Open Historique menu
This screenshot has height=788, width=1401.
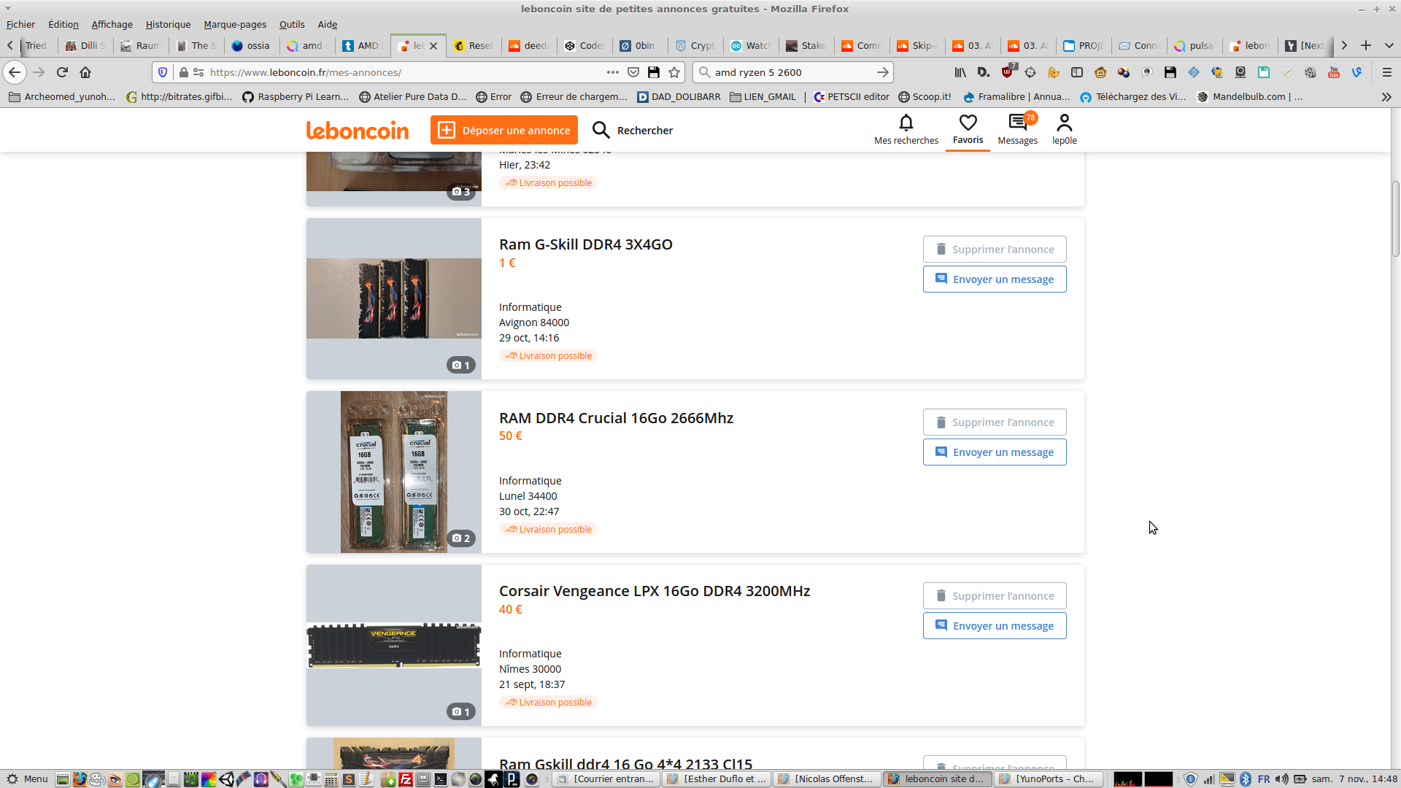click(168, 24)
